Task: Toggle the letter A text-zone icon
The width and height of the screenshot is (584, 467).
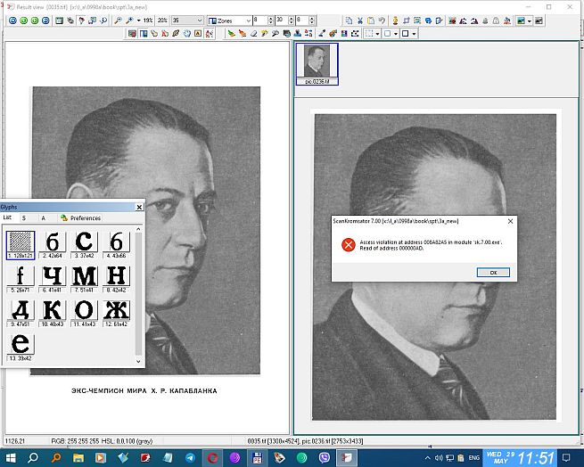Action: 198,34
